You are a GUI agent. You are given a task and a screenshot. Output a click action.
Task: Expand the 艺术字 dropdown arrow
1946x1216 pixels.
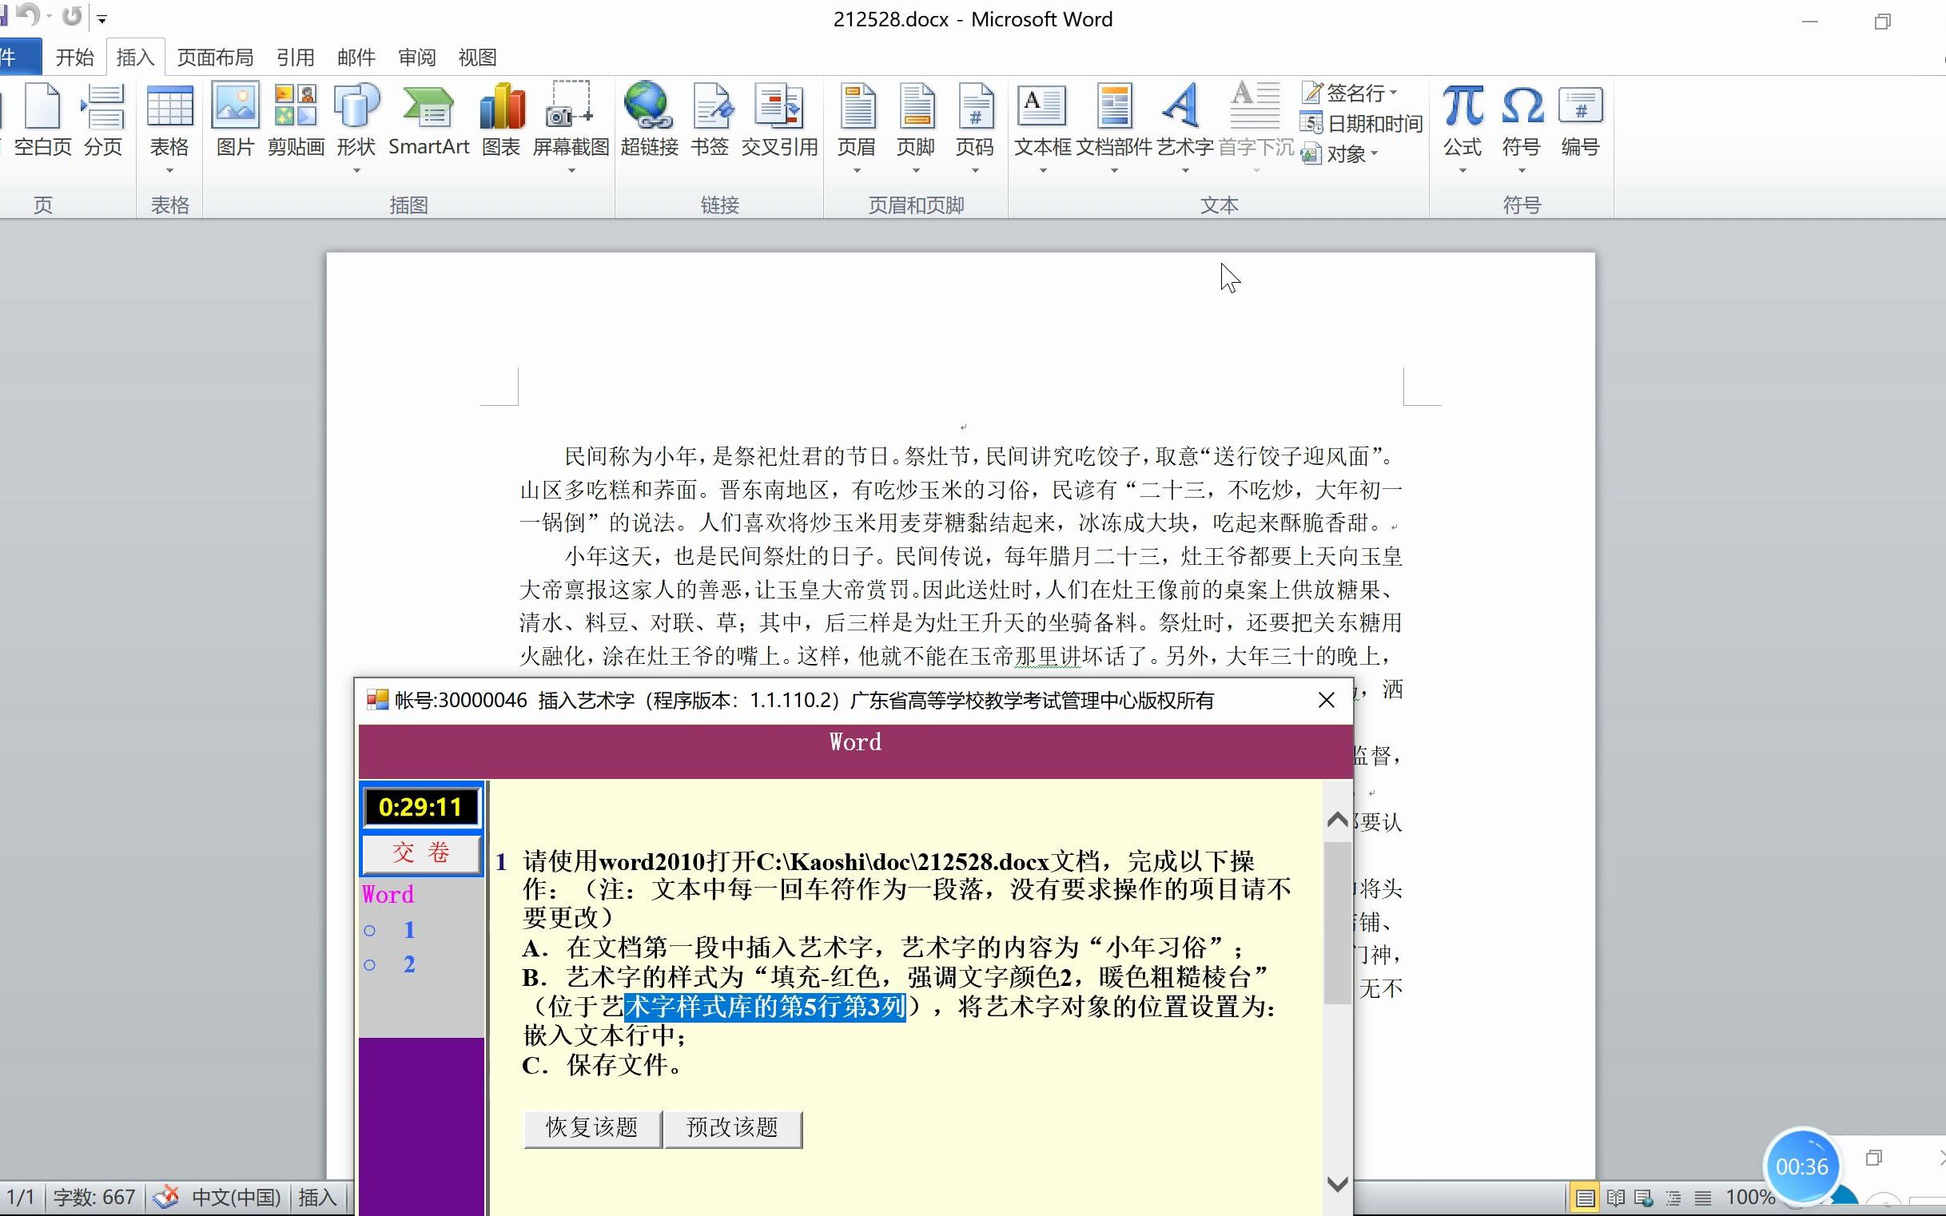pyautogui.click(x=1185, y=170)
